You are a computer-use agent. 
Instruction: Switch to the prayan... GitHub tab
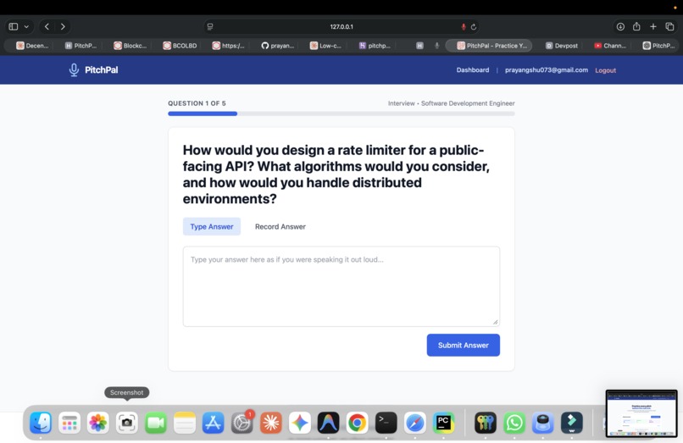[278, 45]
